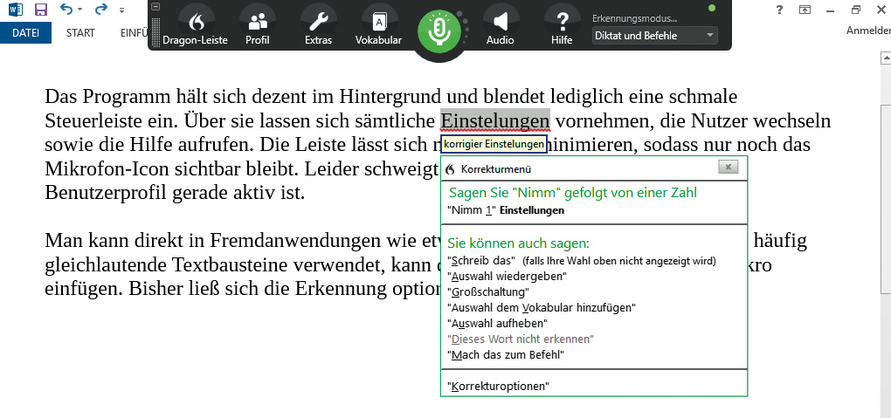Collapse the DragonBar with minus button
This screenshot has width=891, height=418.
click(155, 7)
